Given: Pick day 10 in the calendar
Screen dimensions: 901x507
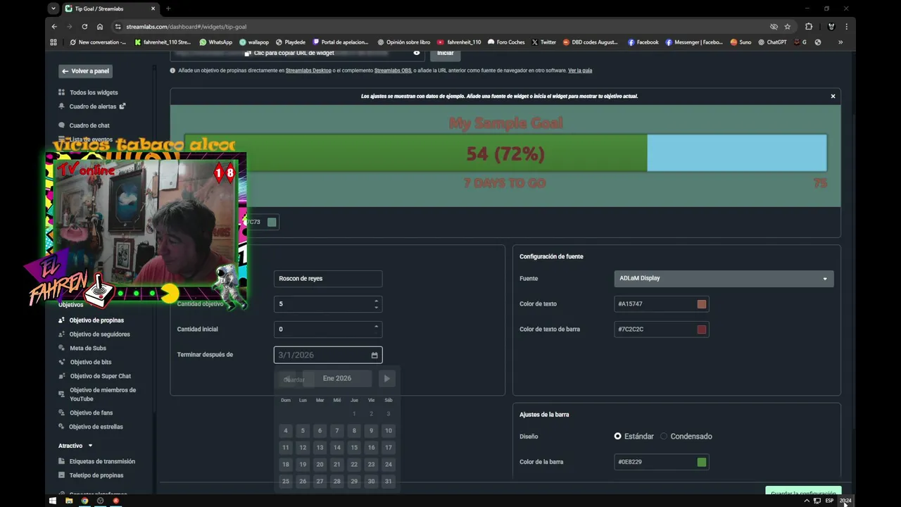Looking at the screenshot, I should coord(389,431).
